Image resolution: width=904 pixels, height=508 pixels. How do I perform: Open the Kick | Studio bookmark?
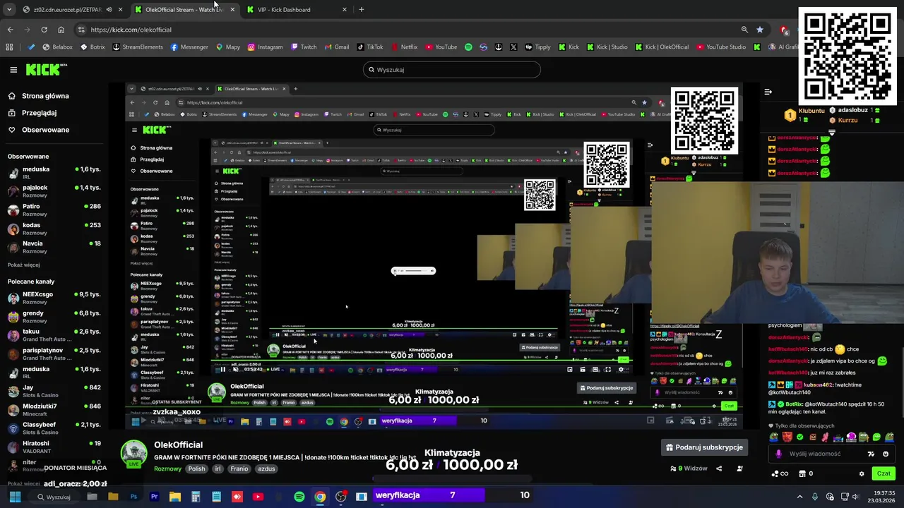coord(607,47)
